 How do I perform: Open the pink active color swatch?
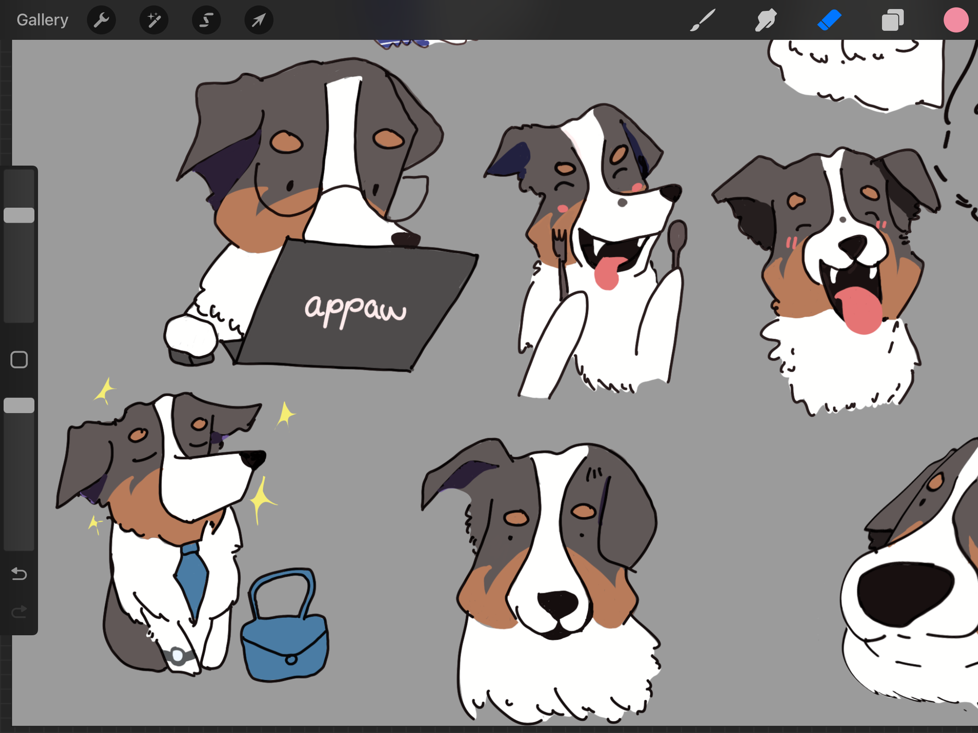tap(956, 20)
